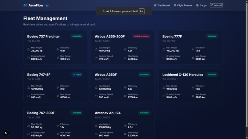The height and width of the screenshot is (139, 248).
Task: Click the Boeing 737 Freighter Efficiency bolt icon
Action: (x=58, y=49)
